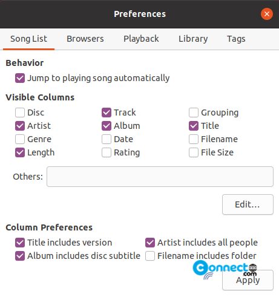Uncheck the Artist column
This screenshot has height=297, width=279.
tap(20, 126)
